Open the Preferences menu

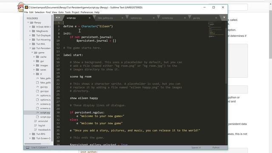click(x=87, y=12)
